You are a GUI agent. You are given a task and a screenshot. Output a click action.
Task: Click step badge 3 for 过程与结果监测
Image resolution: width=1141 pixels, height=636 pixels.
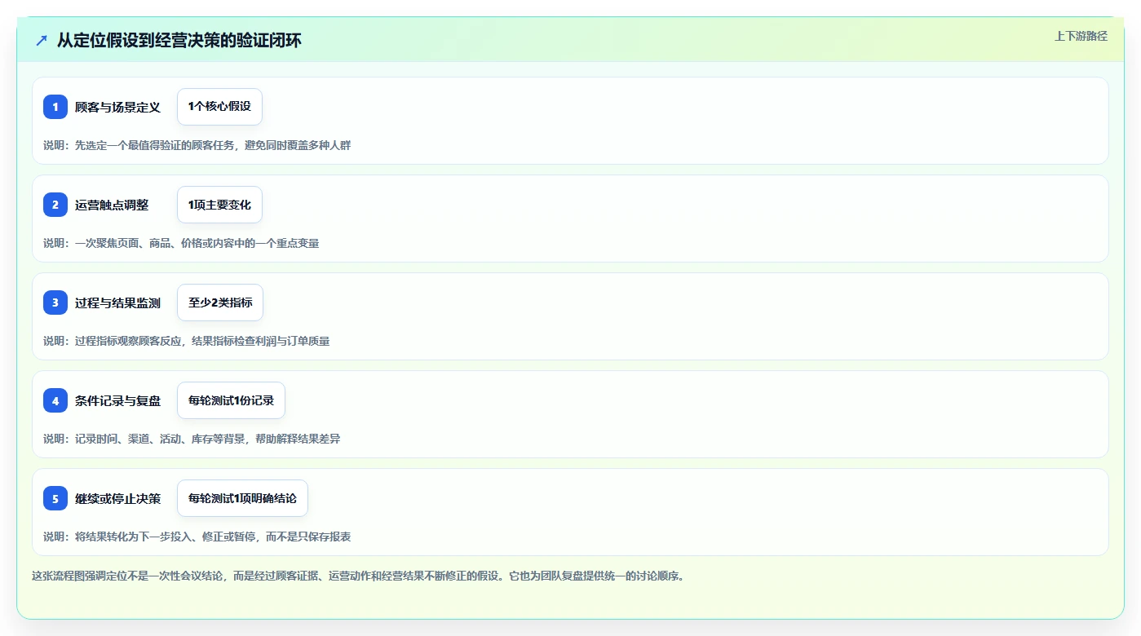55,303
